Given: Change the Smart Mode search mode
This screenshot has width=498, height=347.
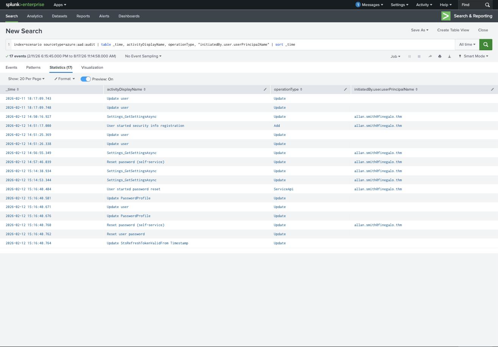Looking at the screenshot, I should pyautogui.click(x=473, y=56).
